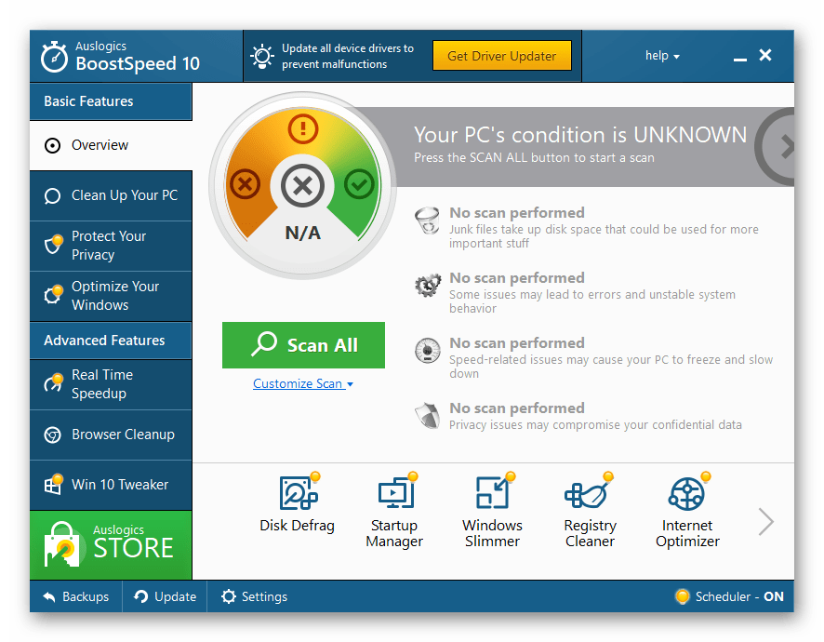Click the Basic Features header
This screenshot has height=642, width=824.
[x=111, y=101]
